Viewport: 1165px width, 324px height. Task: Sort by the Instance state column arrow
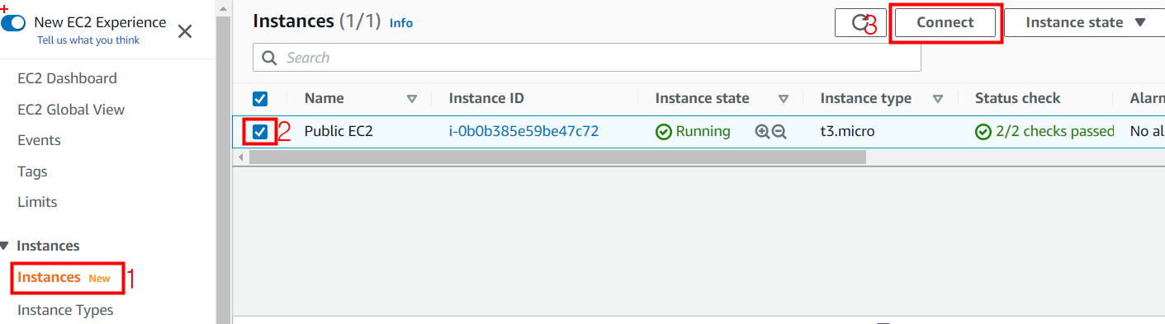[784, 100]
